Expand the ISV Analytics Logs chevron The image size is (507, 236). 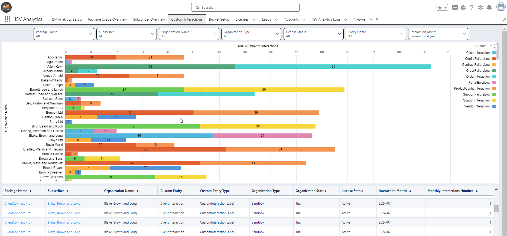coord(346,19)
